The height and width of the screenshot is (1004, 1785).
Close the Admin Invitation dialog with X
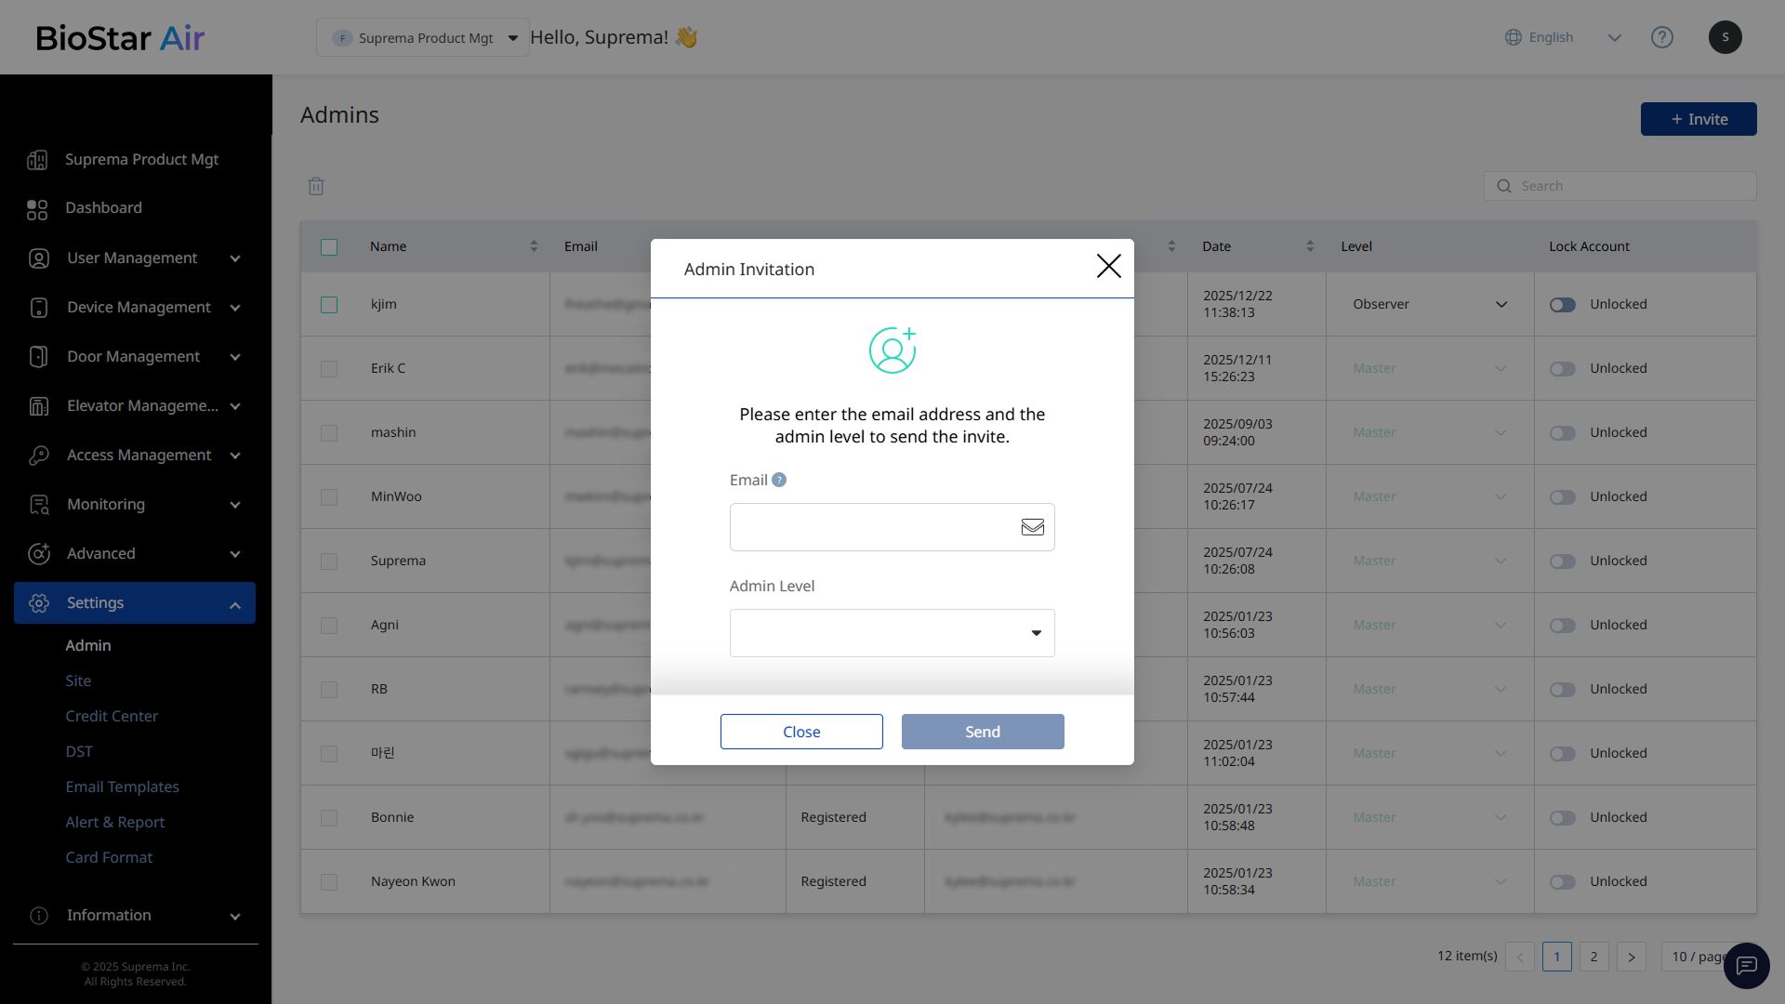point(1108,267)
